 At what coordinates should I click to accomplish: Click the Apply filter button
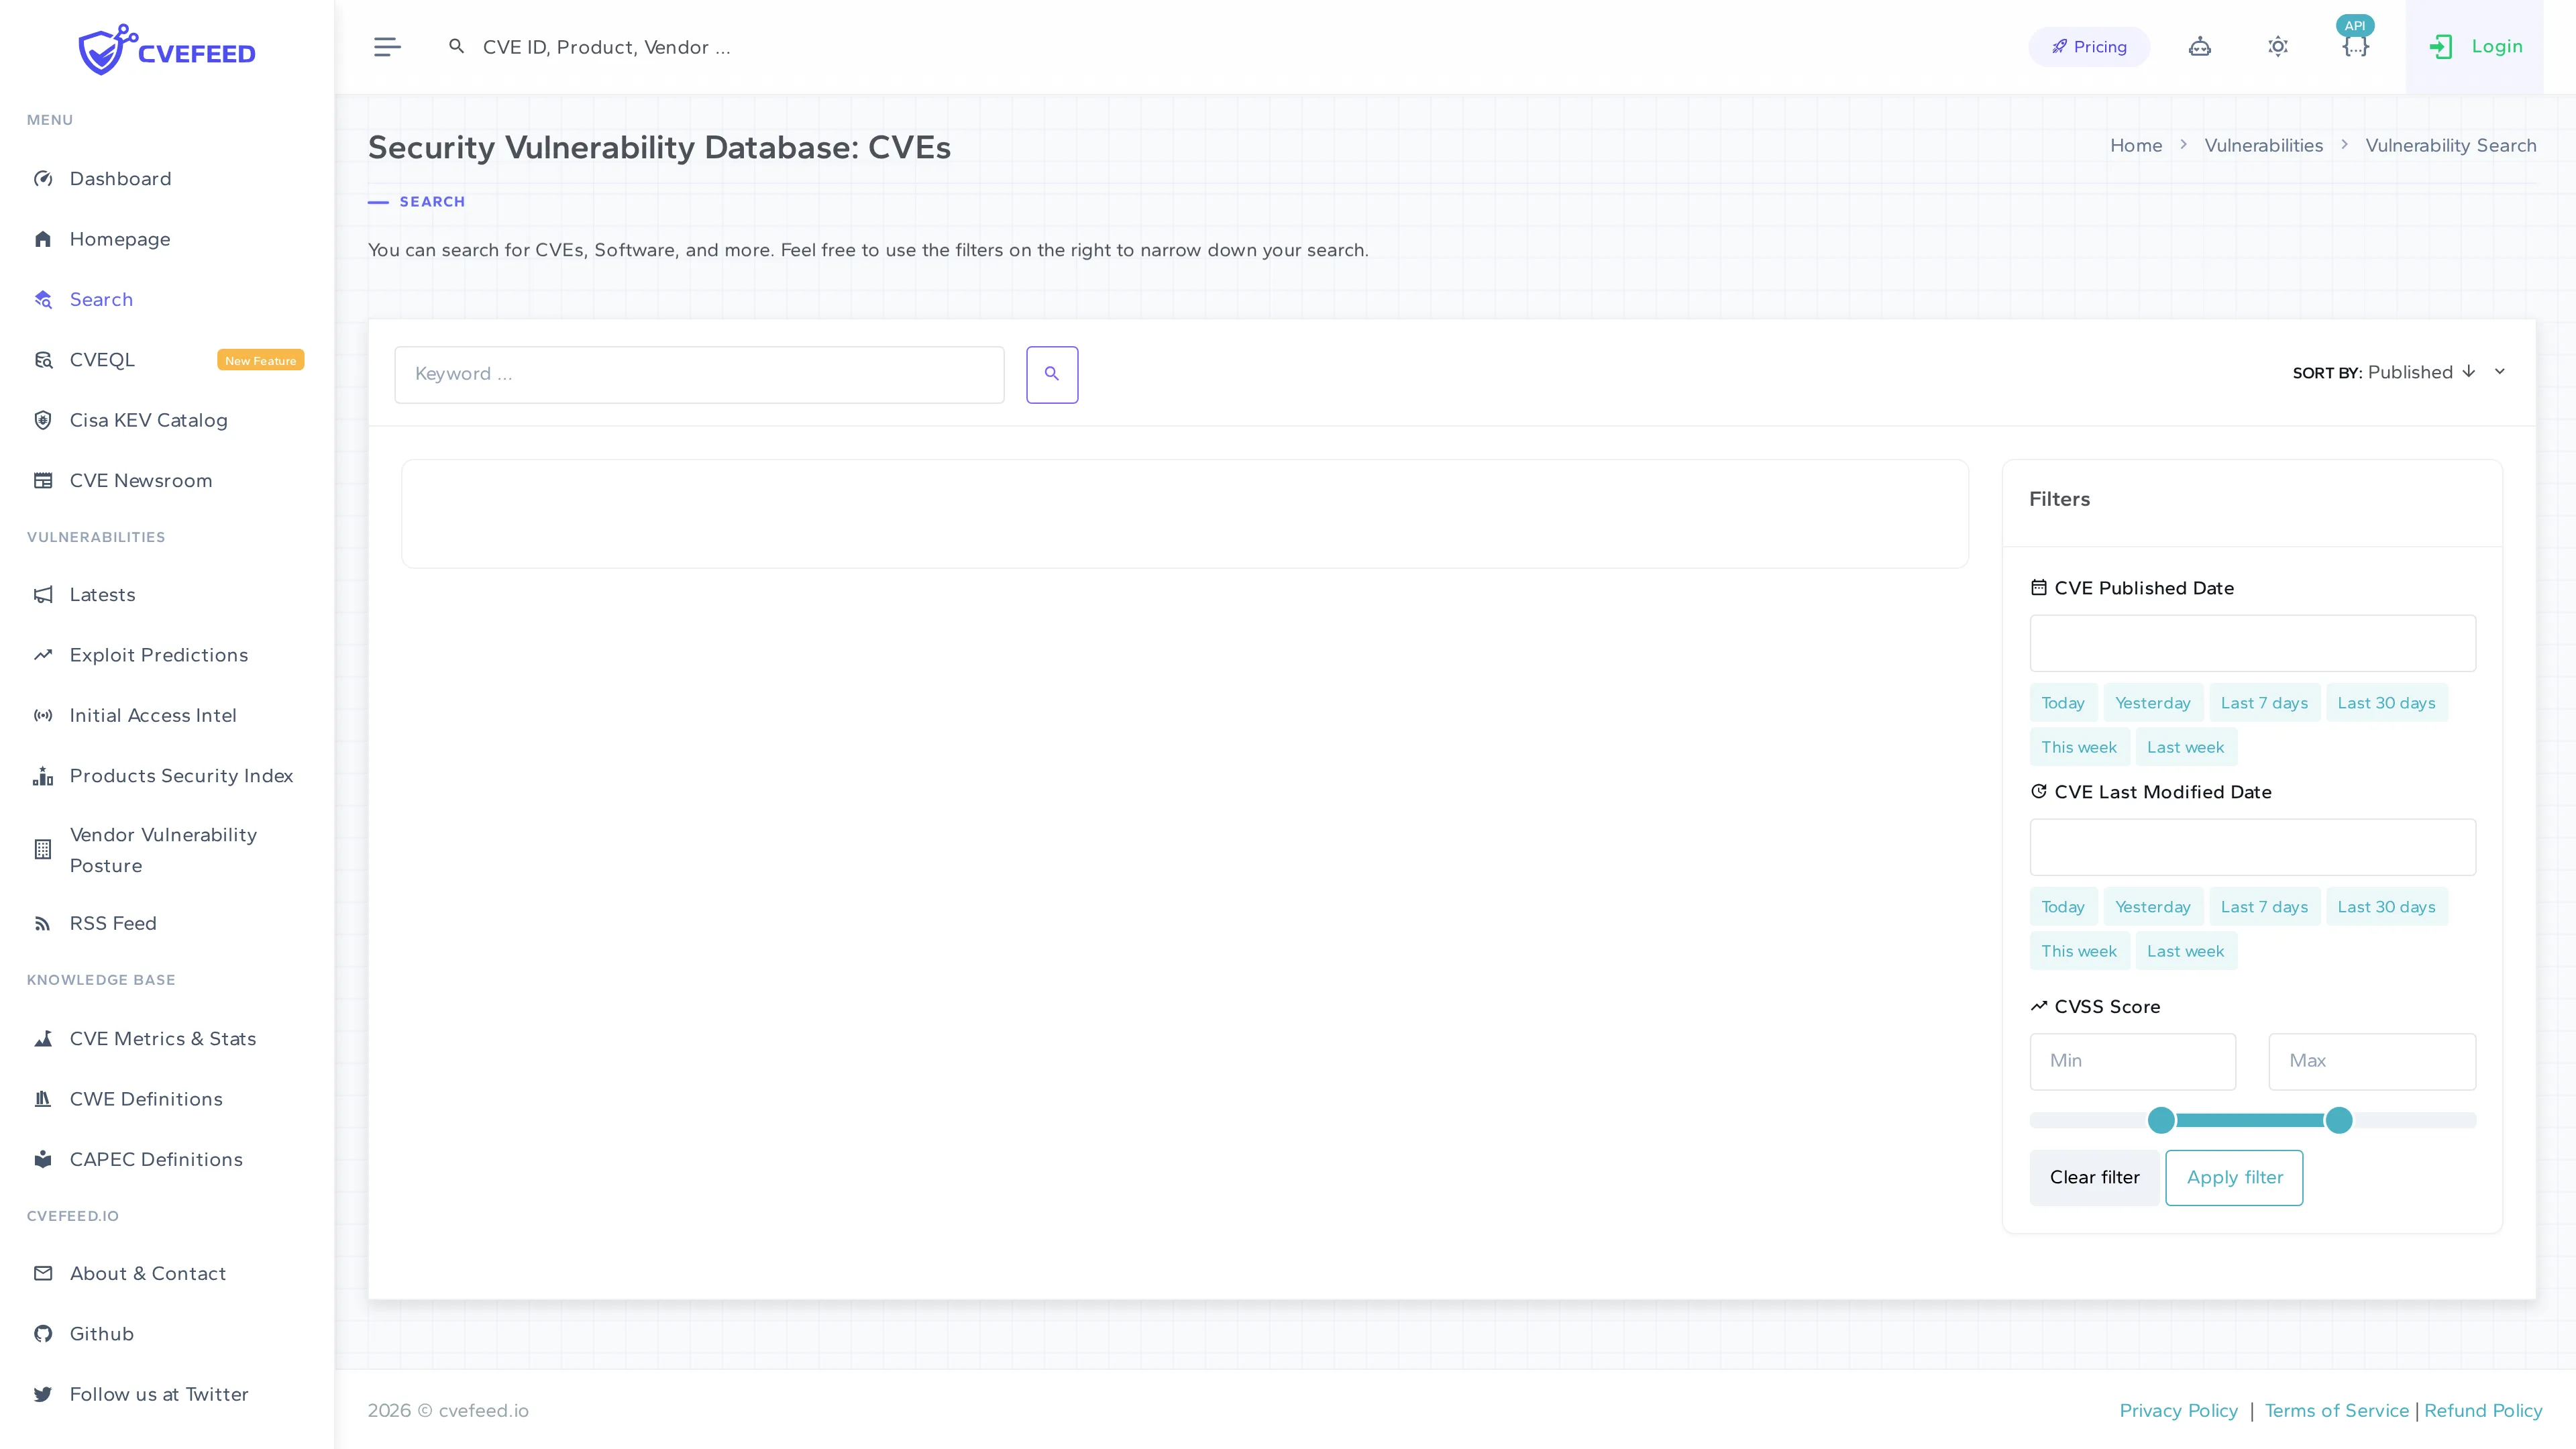2234,1177
